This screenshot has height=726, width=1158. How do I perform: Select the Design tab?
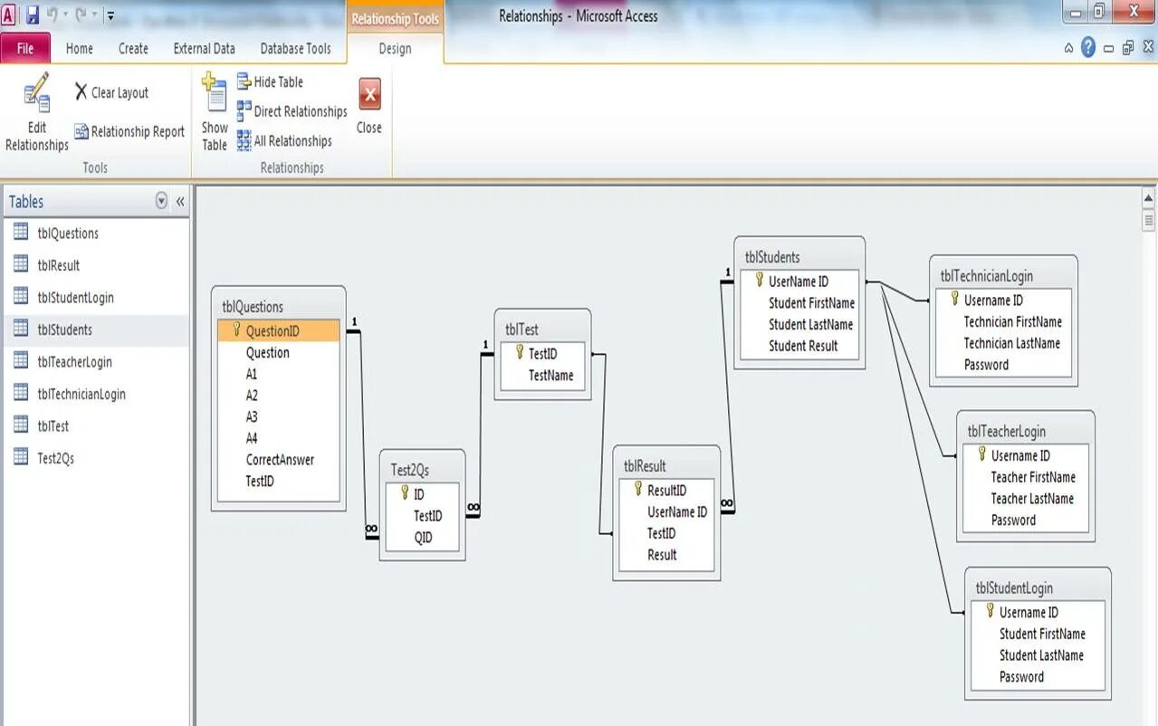click(x=395, y=49)
